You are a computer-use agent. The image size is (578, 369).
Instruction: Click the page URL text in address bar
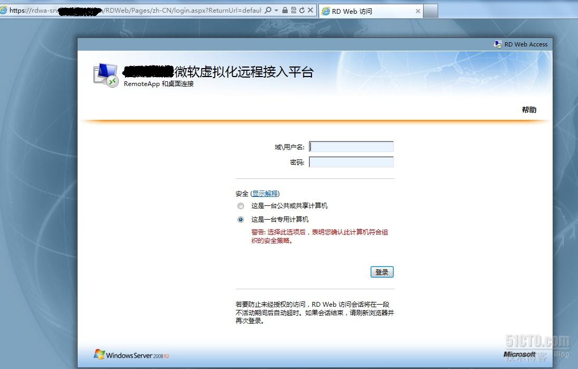pos(135,11)
